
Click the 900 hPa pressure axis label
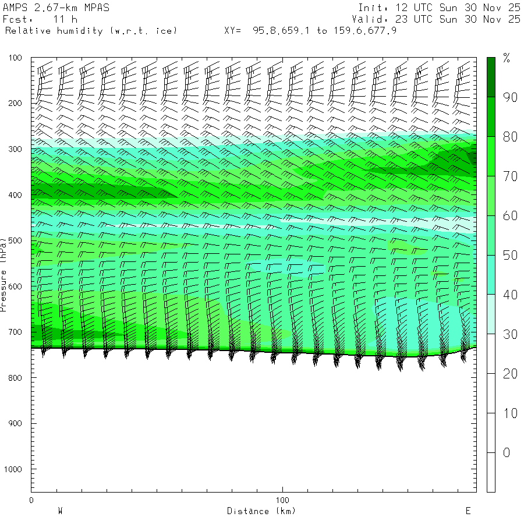point(15,423)
